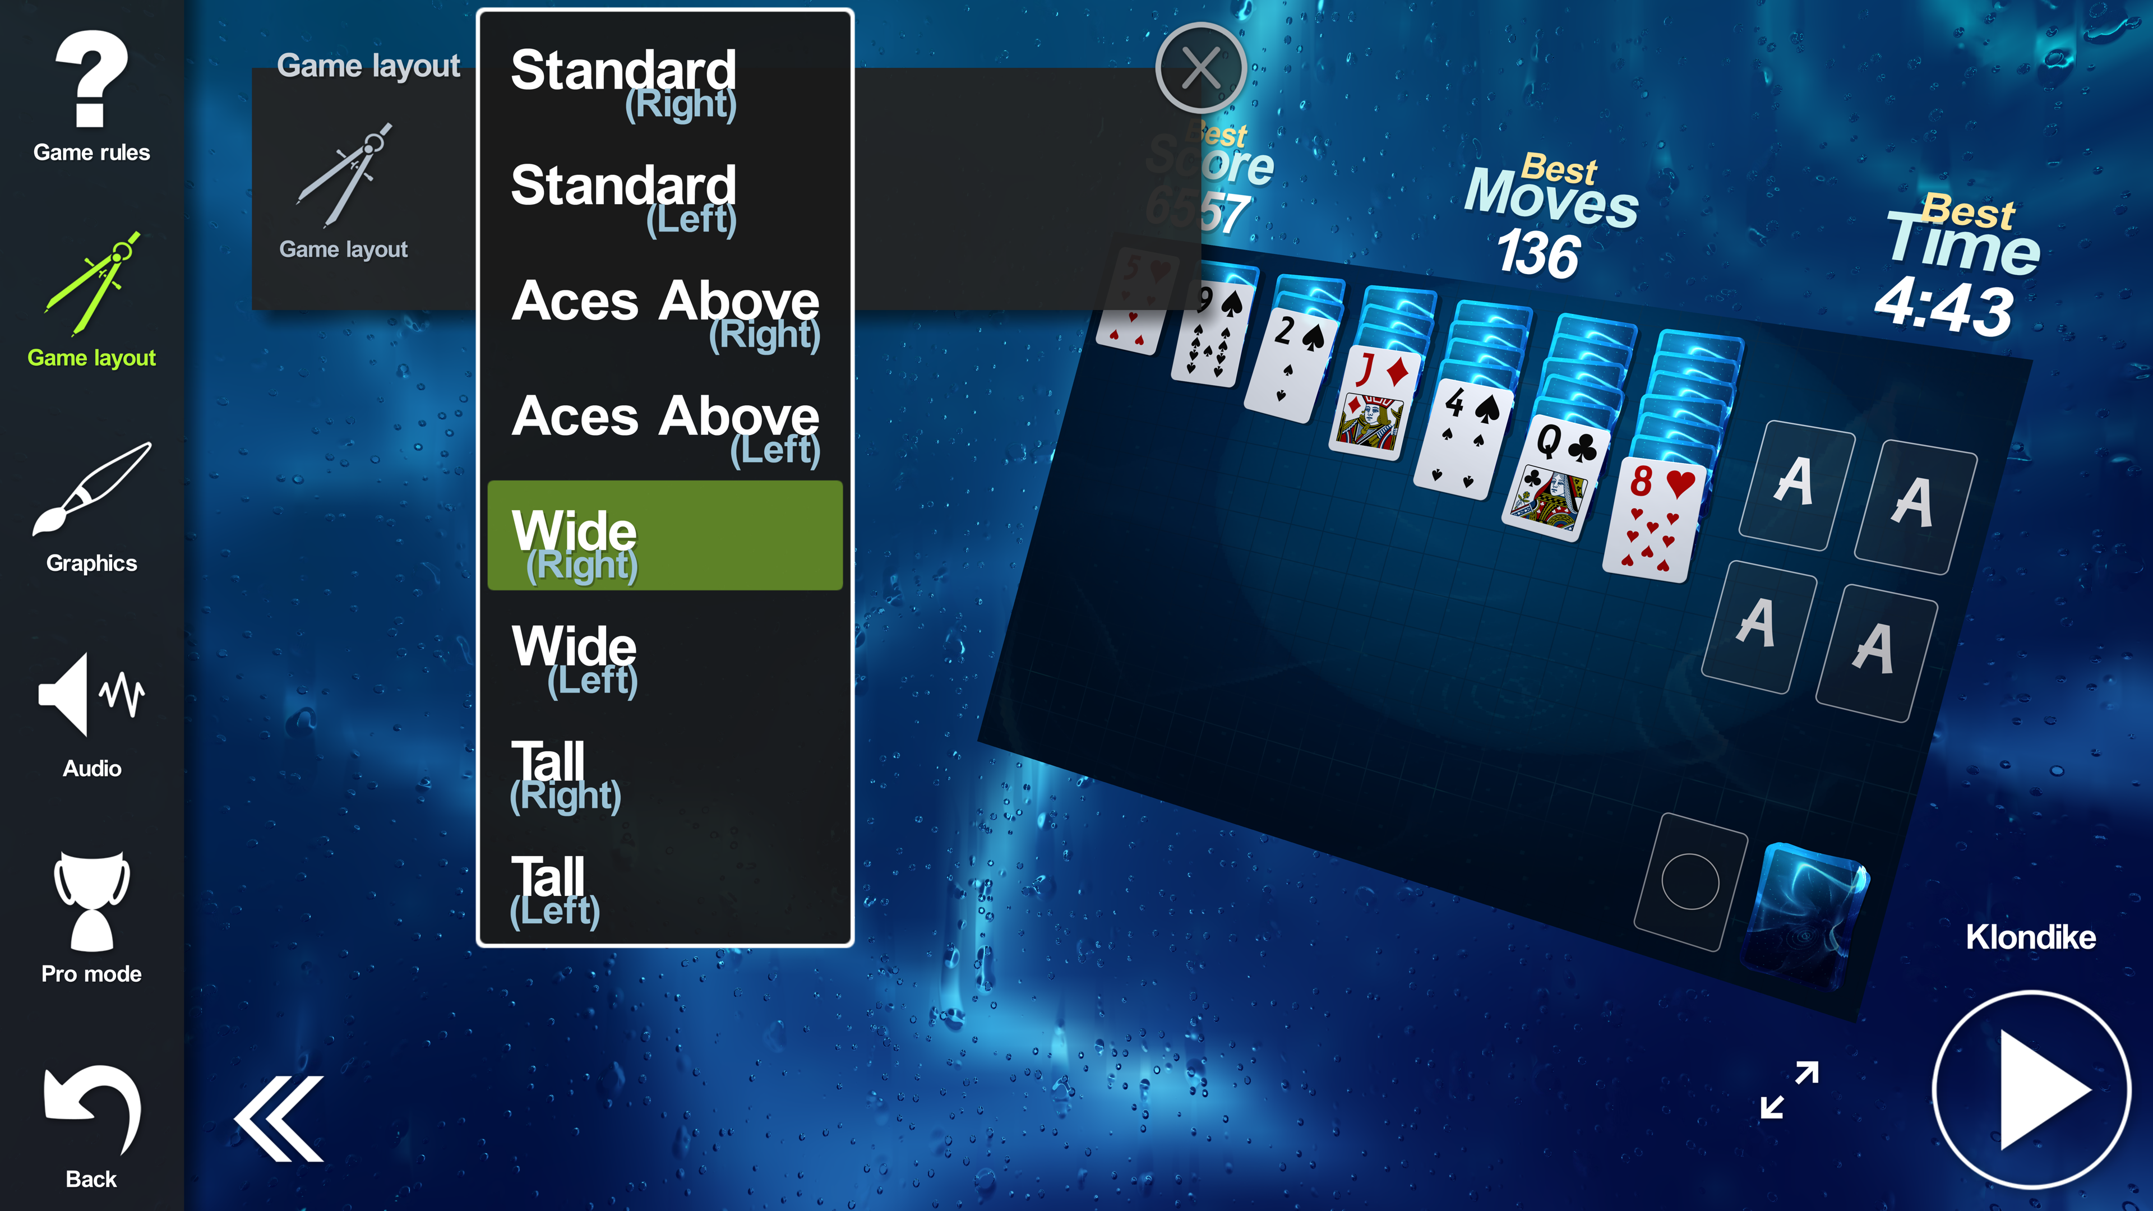
Task: Select Aces Above (Left) layout
Action: coord(664,428)
